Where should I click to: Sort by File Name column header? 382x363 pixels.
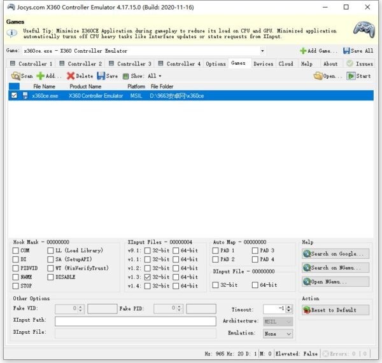point(44,86)
